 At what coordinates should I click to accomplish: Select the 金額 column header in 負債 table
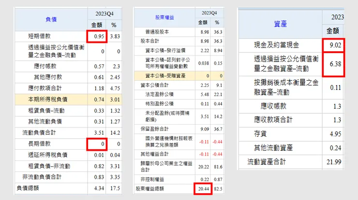point(97,25)
